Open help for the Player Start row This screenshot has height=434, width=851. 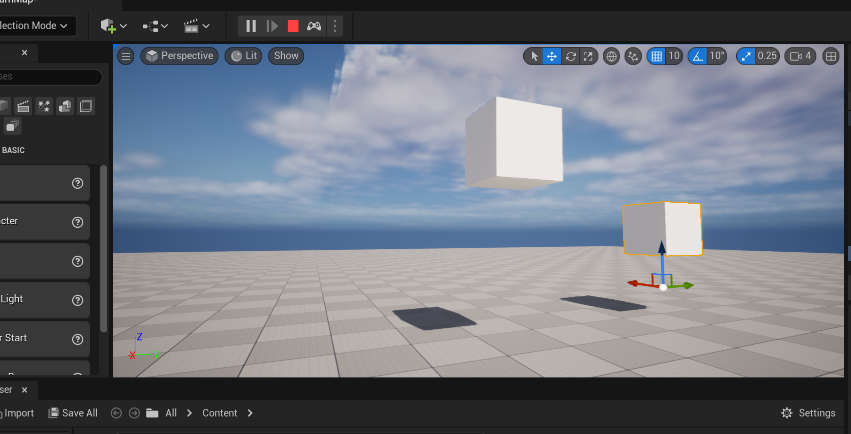coord(78,339)
